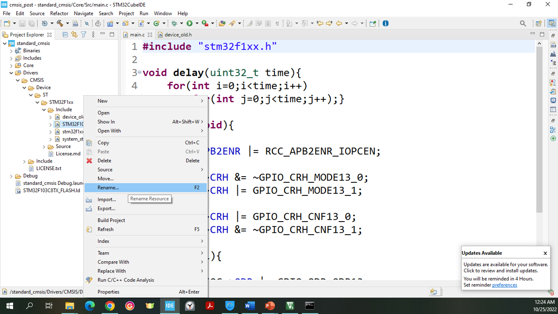
Task: Open the Debug bug icon
Action: [x=174, y=24]
